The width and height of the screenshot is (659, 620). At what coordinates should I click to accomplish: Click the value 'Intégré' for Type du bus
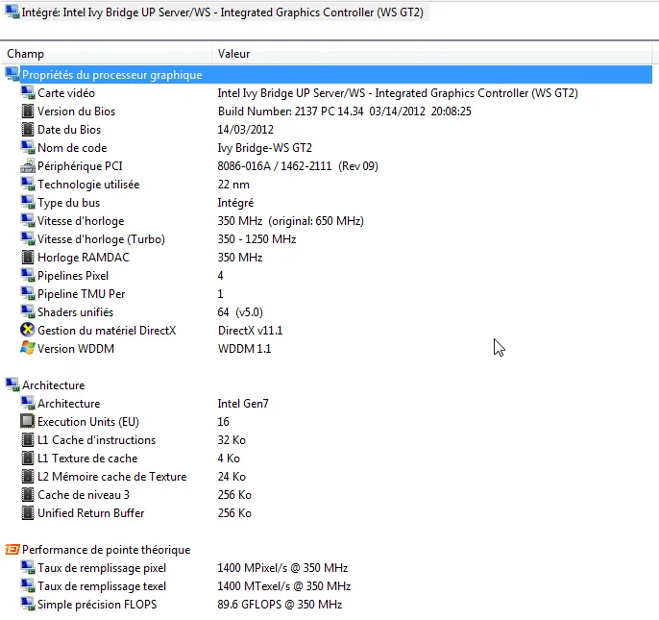pyautogui.click(x=235, y=203)
